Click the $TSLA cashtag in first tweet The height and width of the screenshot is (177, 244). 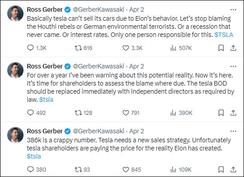[x=224, y=35]
